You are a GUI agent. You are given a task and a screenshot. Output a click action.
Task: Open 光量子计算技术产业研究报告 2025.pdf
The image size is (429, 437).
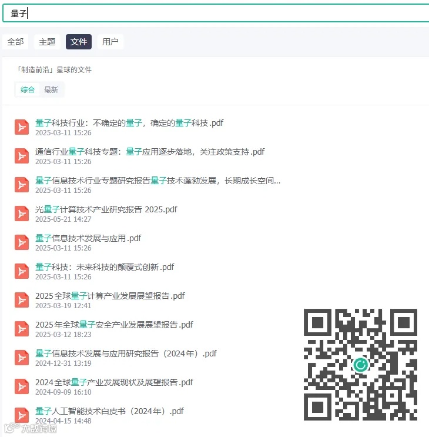[106, 209]
